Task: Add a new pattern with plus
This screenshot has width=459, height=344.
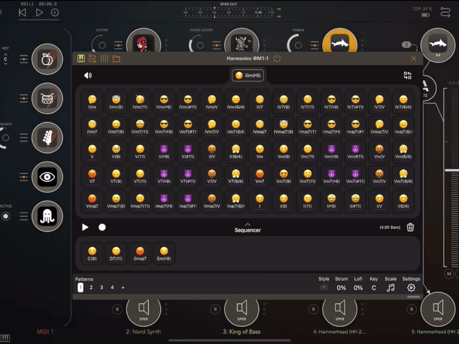Action: coord(123,288)
